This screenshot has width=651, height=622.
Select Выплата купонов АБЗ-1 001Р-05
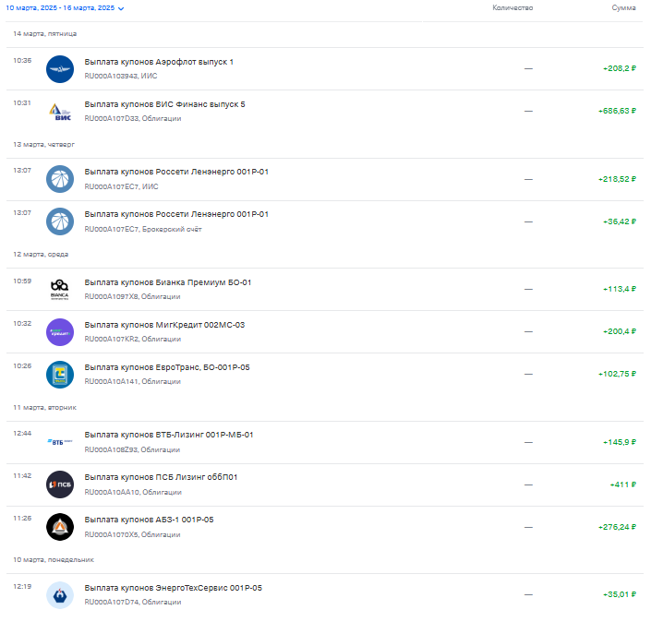click(x=149, y=520)
